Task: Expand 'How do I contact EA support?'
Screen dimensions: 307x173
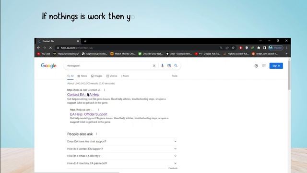Action: [122, 149]
